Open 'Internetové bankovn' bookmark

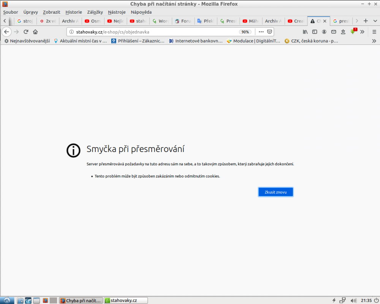point(196,41)
